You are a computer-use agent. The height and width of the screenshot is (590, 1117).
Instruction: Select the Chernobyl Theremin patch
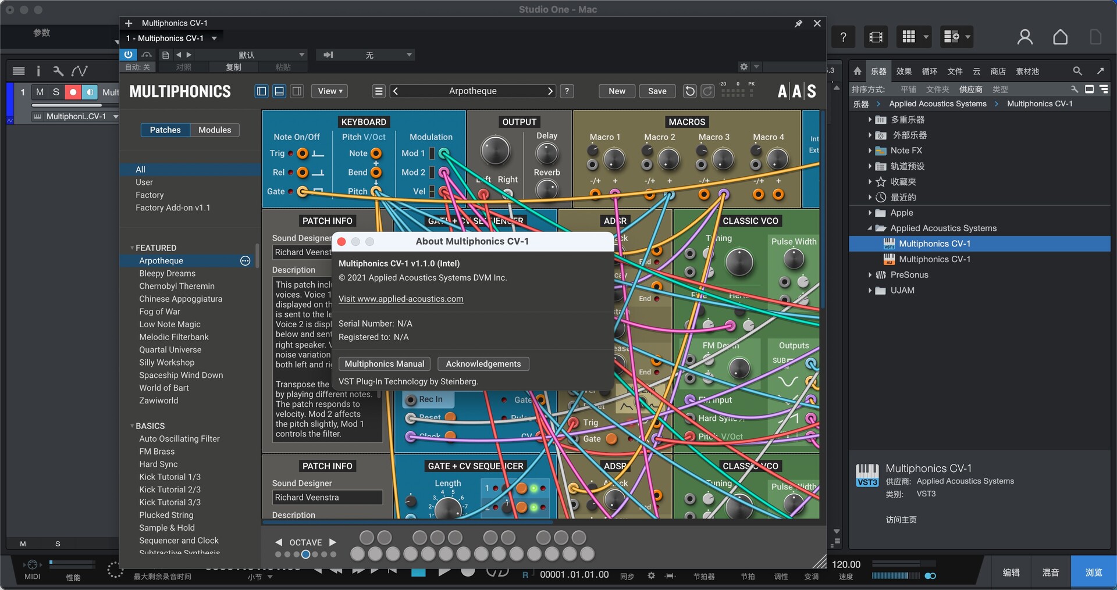coord(177,287)
